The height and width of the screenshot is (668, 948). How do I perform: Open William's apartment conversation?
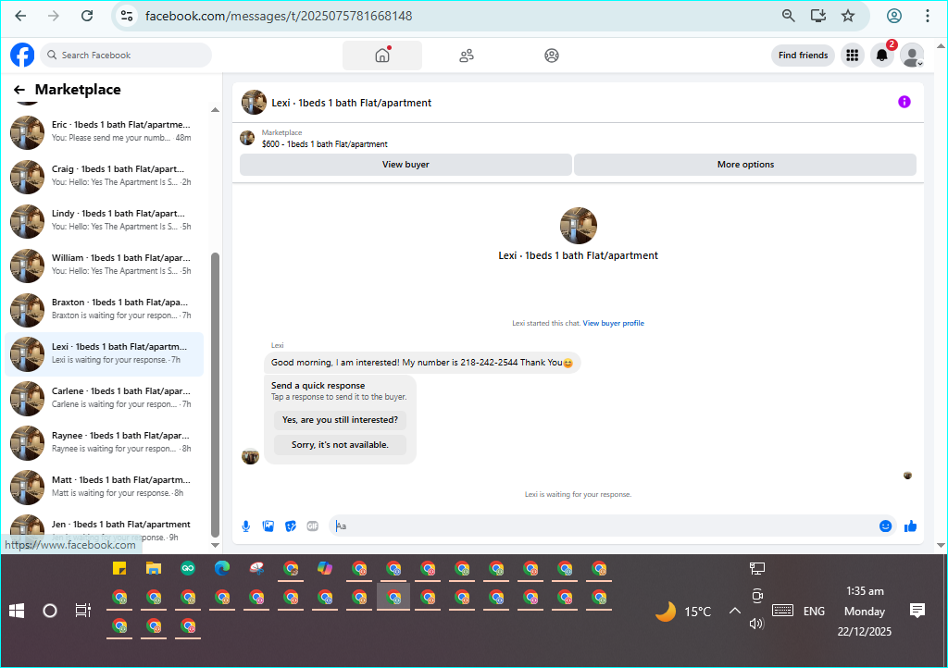click(x=104, y=265)
